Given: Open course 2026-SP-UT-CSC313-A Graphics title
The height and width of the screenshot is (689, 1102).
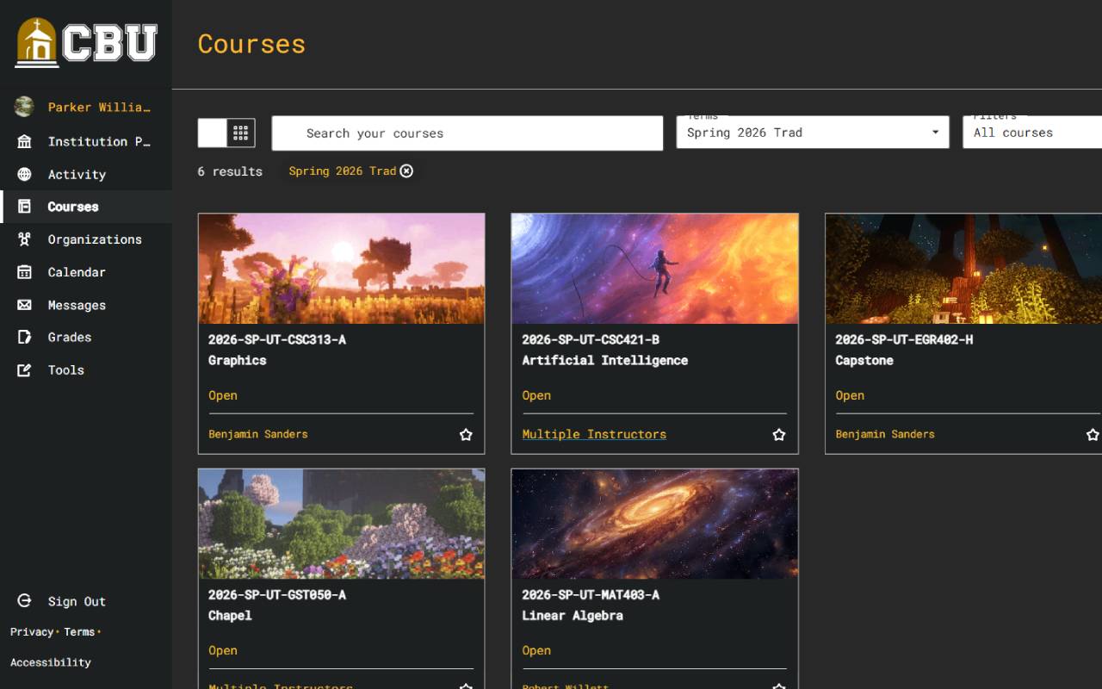Looking at the screenshot, I should pos(277,350).
